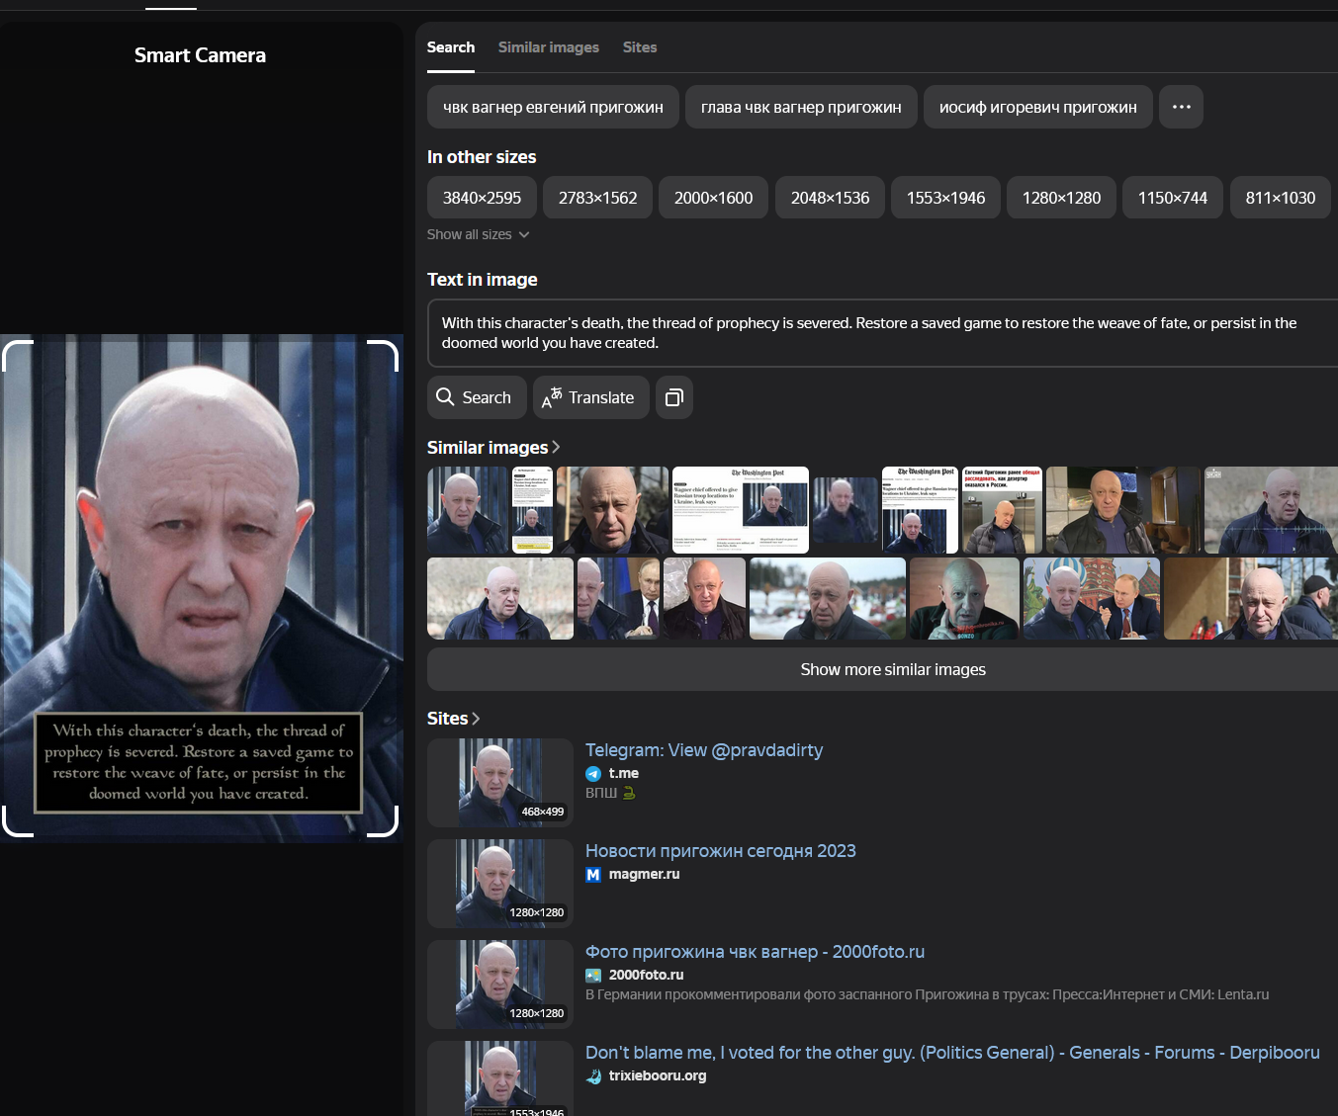The height and width of the screenshot is (1116, 1338).
Task: Click the recognized text box in Text in image
Action: coord(882,333)
